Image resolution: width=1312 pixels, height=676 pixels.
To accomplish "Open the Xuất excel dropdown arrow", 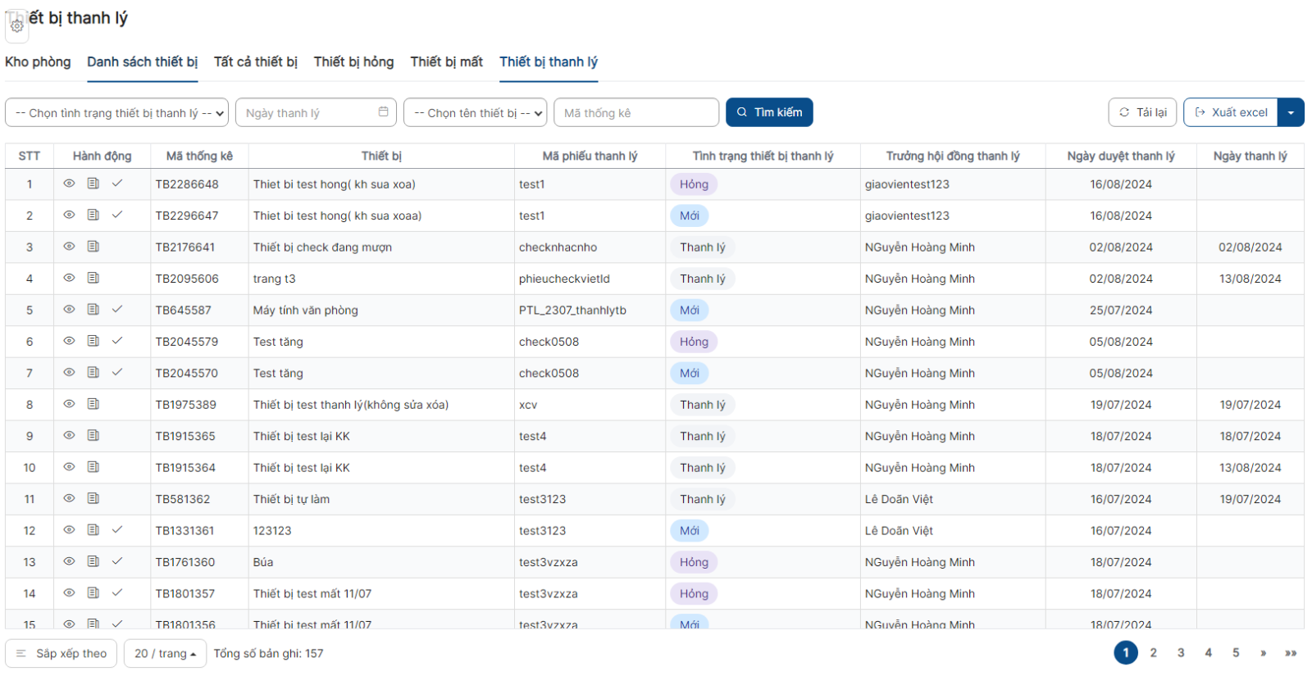I will pyautogui.click(x=1291, y=113).
